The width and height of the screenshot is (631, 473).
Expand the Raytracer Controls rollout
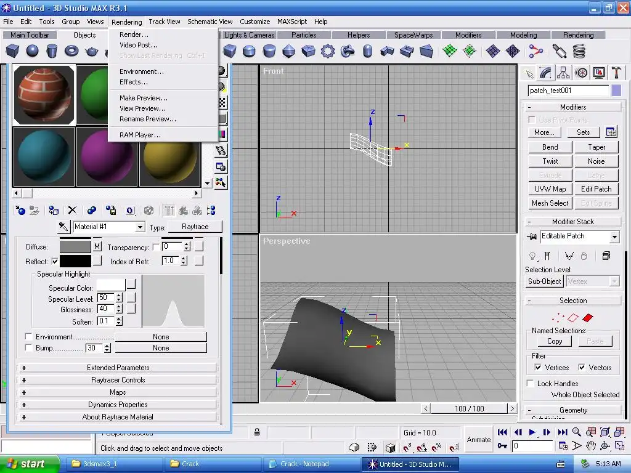click(118, 380)
